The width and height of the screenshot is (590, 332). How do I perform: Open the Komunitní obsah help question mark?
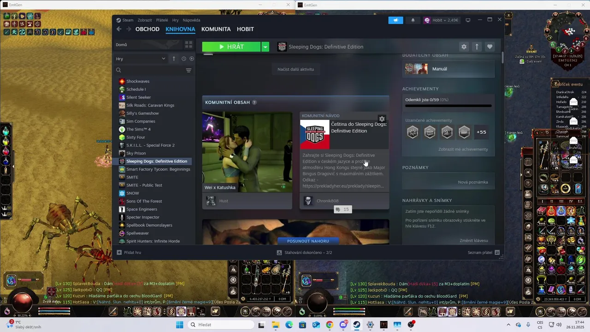(x=254, y=102)
